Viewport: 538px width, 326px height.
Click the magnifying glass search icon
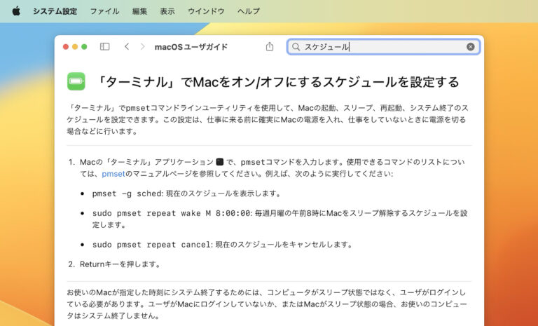point(296,47)
